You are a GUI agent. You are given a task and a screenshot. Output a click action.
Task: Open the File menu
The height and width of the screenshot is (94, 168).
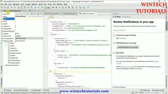(x=2, y=4)
